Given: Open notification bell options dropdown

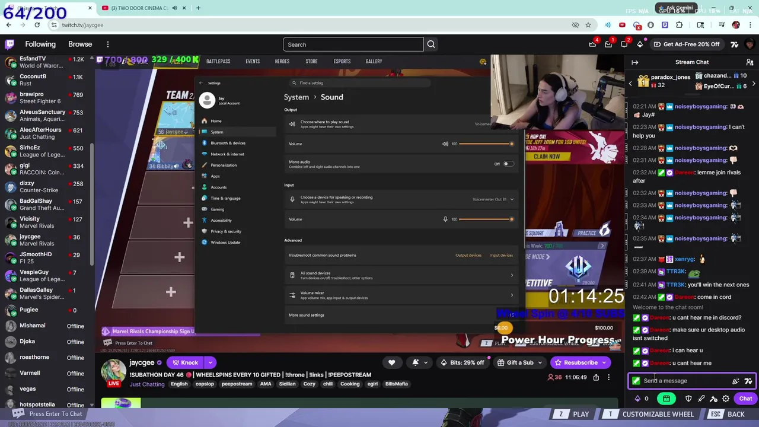Looking at the screenshot, I should pyautogui.click(x=425, y=362).
